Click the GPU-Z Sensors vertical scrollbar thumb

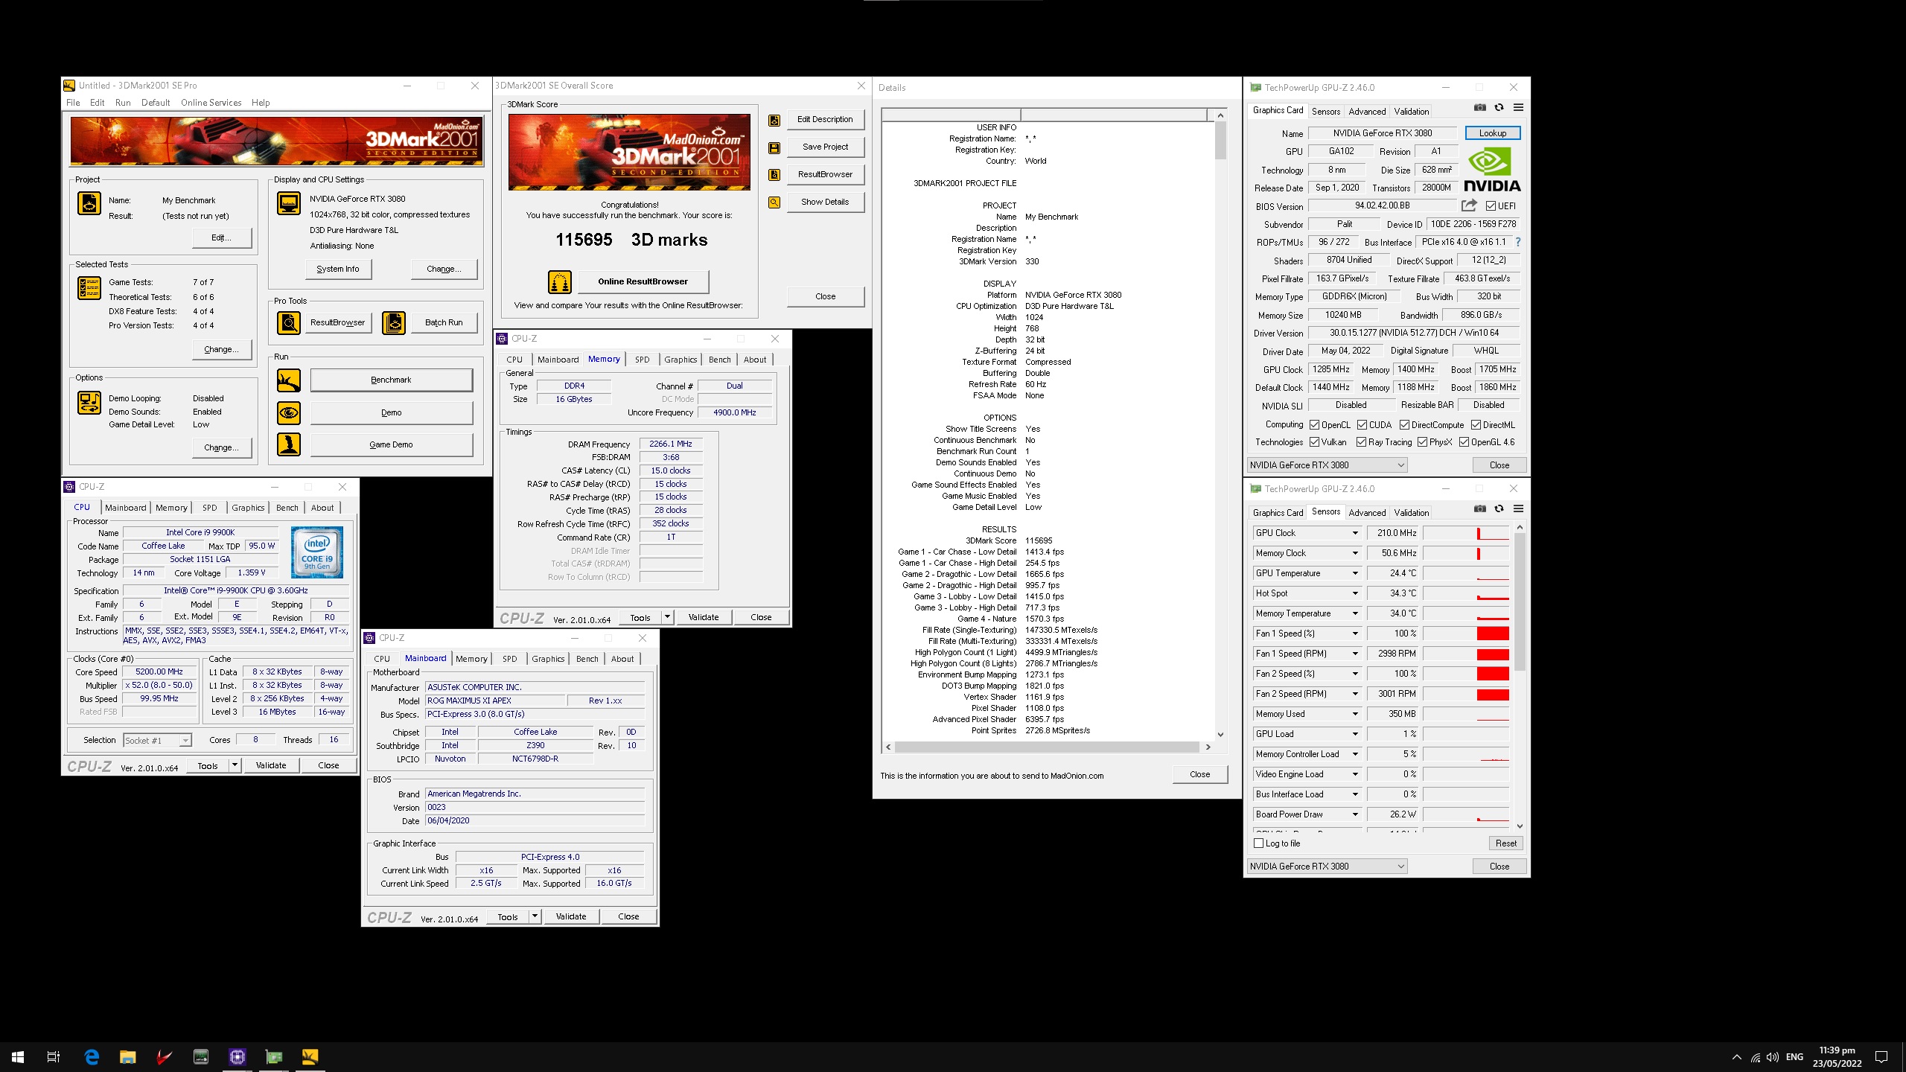click(x=1520, y=602)
